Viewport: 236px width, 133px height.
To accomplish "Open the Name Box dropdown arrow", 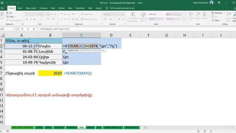I will pyautogui.click(x=13, y=29).
